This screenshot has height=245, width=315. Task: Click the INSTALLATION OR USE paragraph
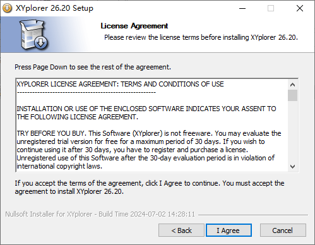[146, 113]
